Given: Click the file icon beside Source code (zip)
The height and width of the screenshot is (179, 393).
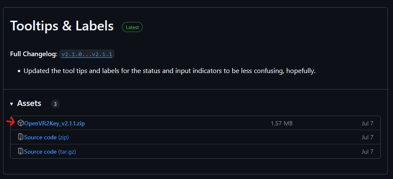Looking at the screenshot, I should [x=21, y=137].
